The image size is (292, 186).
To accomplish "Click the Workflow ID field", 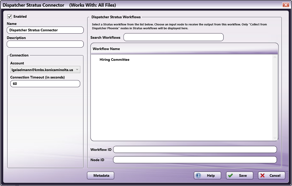I will click(195, 150).
